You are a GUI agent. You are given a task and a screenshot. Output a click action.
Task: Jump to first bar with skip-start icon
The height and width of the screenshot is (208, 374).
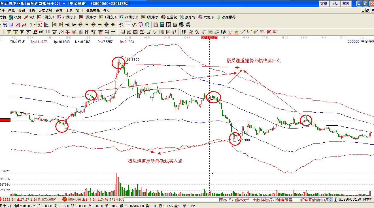[54, 25]
